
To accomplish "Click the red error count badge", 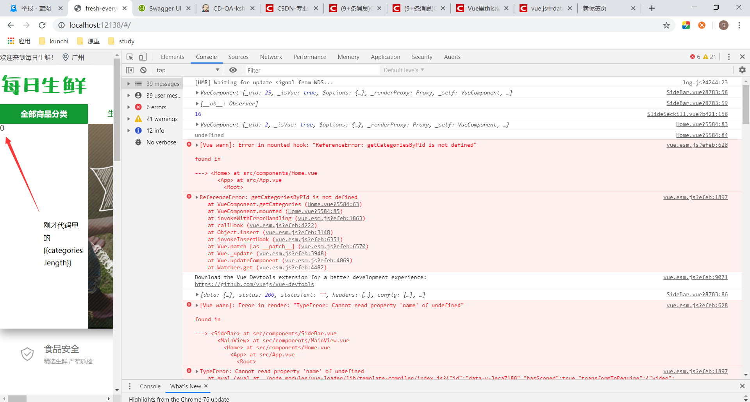I will 695,57.
